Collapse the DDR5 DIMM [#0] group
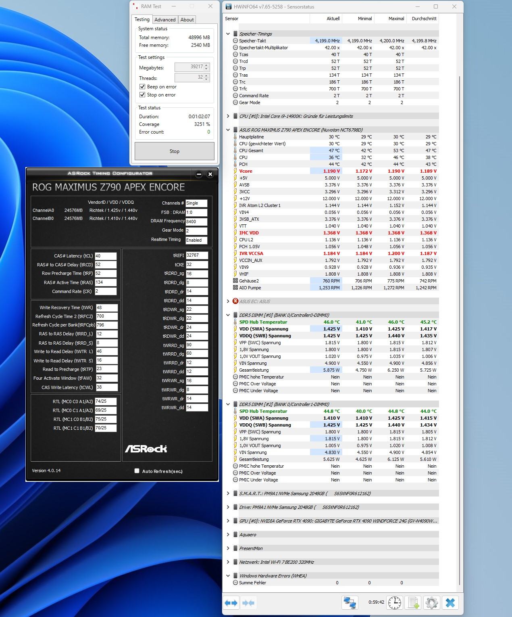 [228, 315]
